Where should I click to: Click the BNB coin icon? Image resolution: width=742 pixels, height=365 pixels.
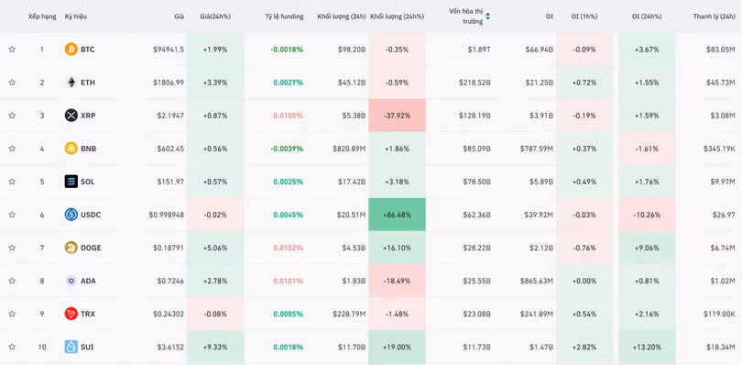click(x=71, y=149)
